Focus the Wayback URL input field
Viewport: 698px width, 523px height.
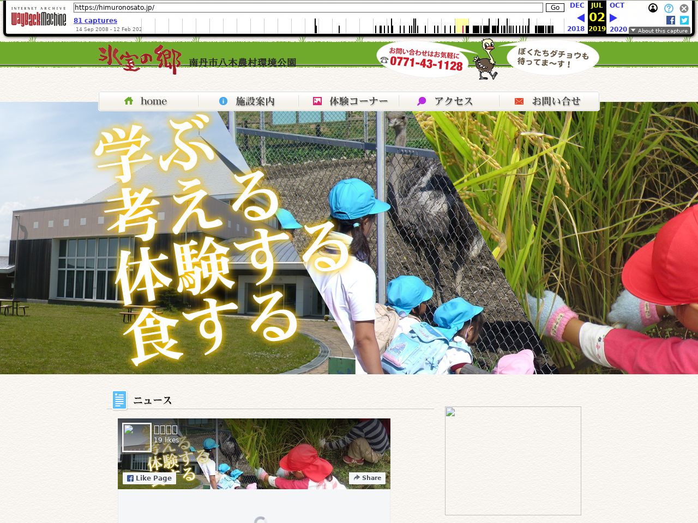tap(308, 8)
